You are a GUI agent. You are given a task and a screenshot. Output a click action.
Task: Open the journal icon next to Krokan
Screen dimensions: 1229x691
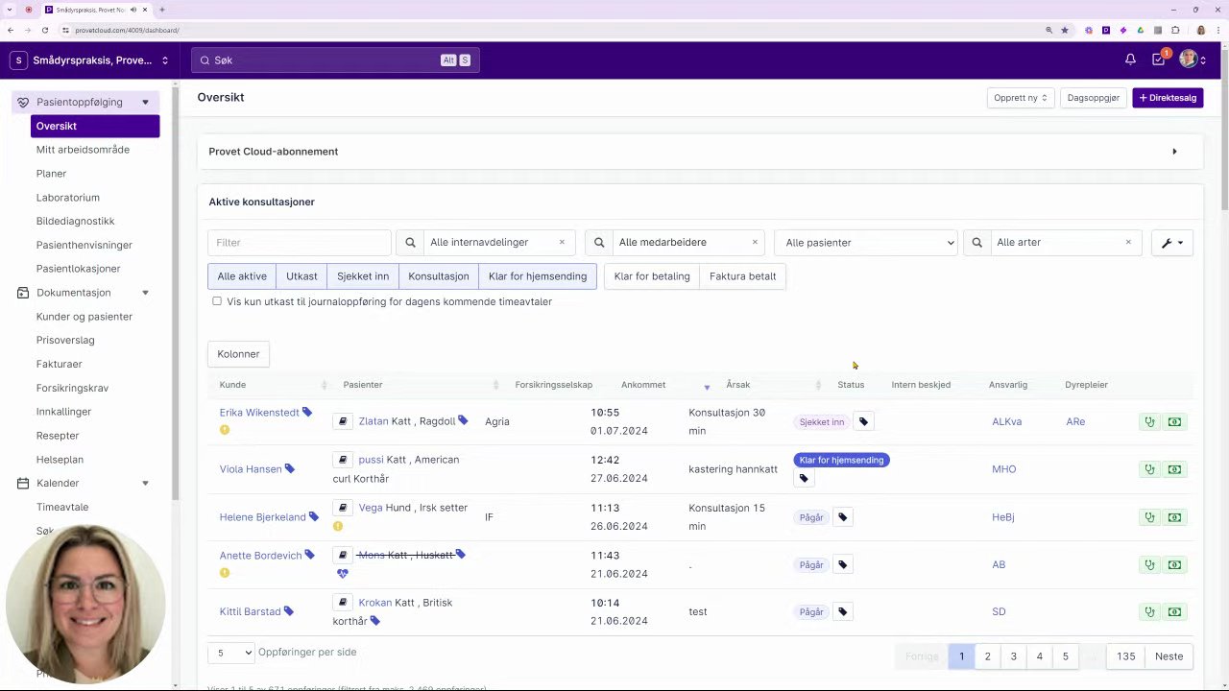[343, 603]
